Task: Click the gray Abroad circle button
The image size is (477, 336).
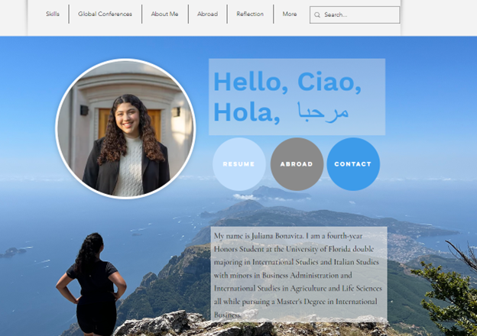Action: [297, 164]
